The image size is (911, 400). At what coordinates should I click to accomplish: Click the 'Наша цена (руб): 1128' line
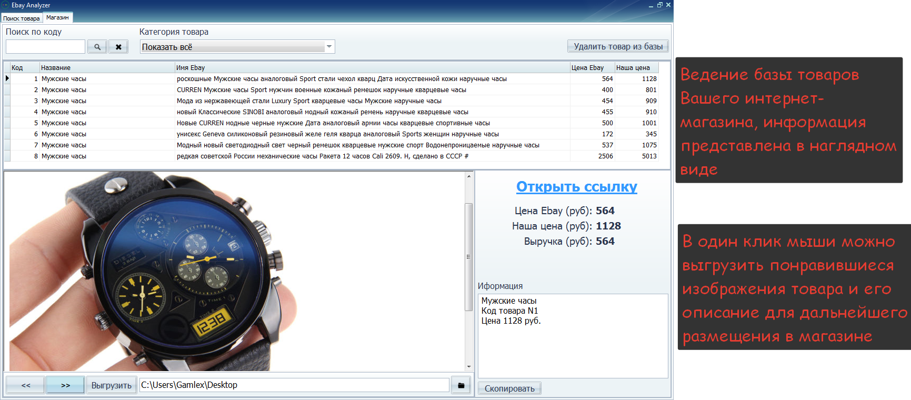[x=566, y=226]
